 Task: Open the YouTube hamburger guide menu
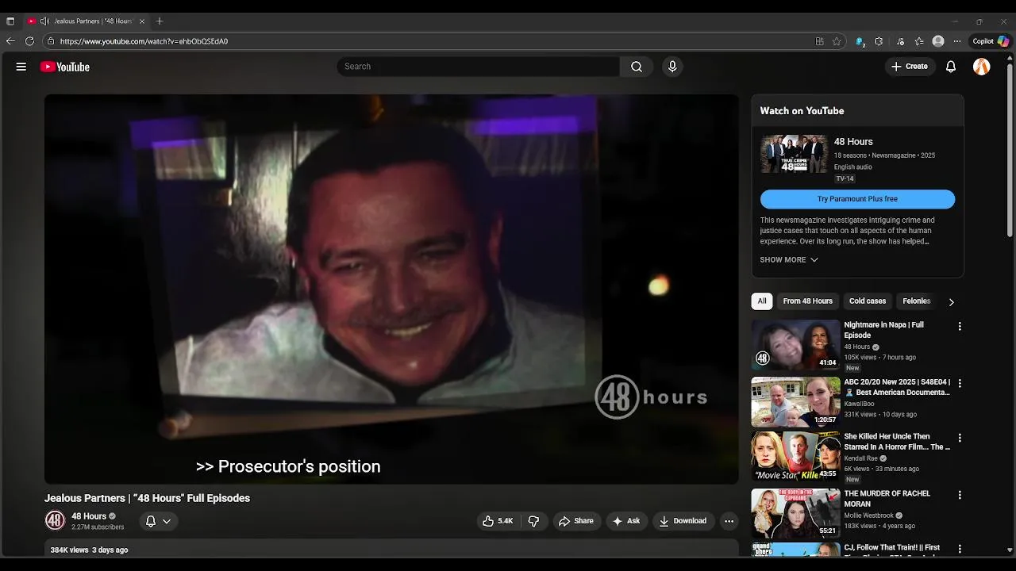(x=21, y=67)
